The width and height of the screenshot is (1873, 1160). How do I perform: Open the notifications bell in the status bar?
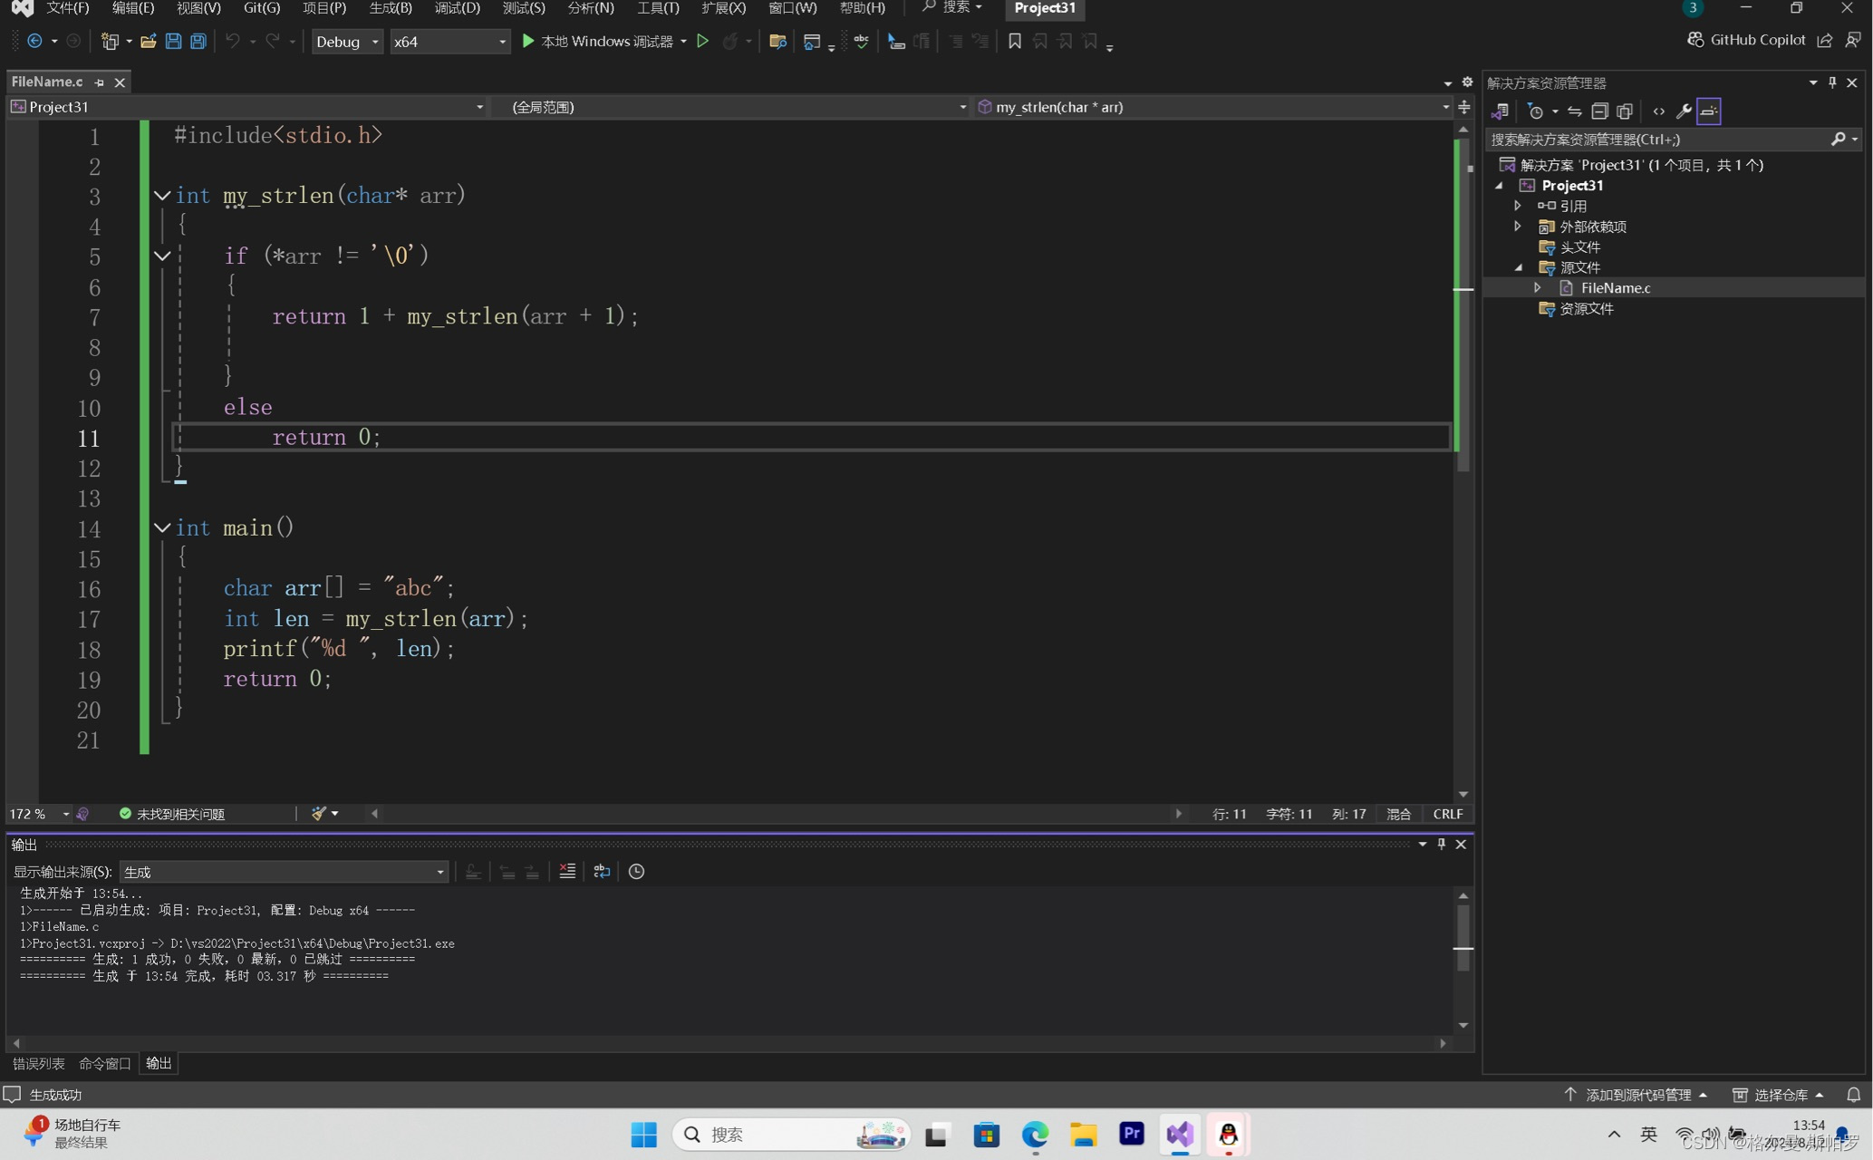tap(1853, 1095)
